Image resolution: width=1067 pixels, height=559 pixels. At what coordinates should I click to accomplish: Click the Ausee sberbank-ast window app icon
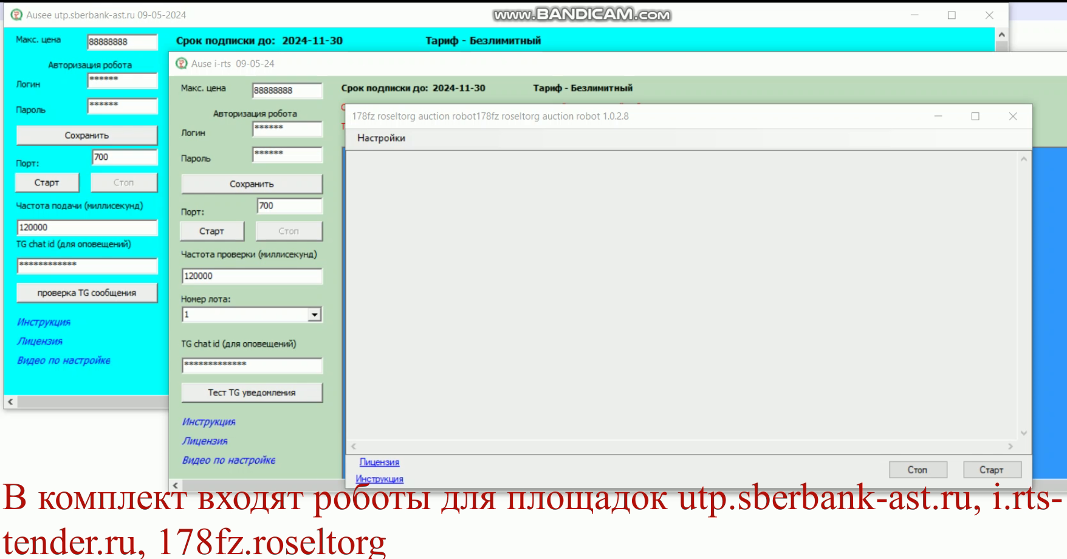15,15
